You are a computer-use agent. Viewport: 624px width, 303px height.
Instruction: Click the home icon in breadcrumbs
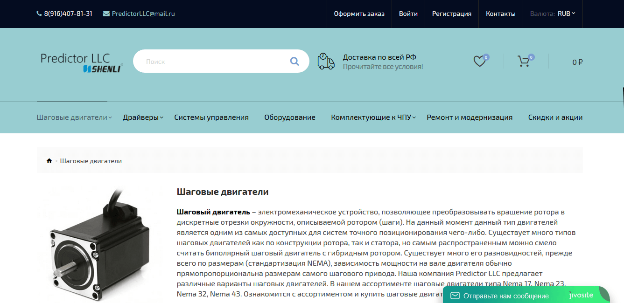pos(49,161)
